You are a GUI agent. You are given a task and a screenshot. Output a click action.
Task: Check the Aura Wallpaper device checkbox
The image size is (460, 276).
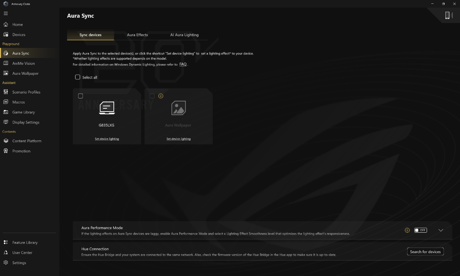pyautogui.click(x=152, y=96)
